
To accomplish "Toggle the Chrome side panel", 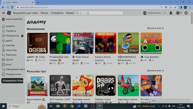I will click(x=181, y=7).
